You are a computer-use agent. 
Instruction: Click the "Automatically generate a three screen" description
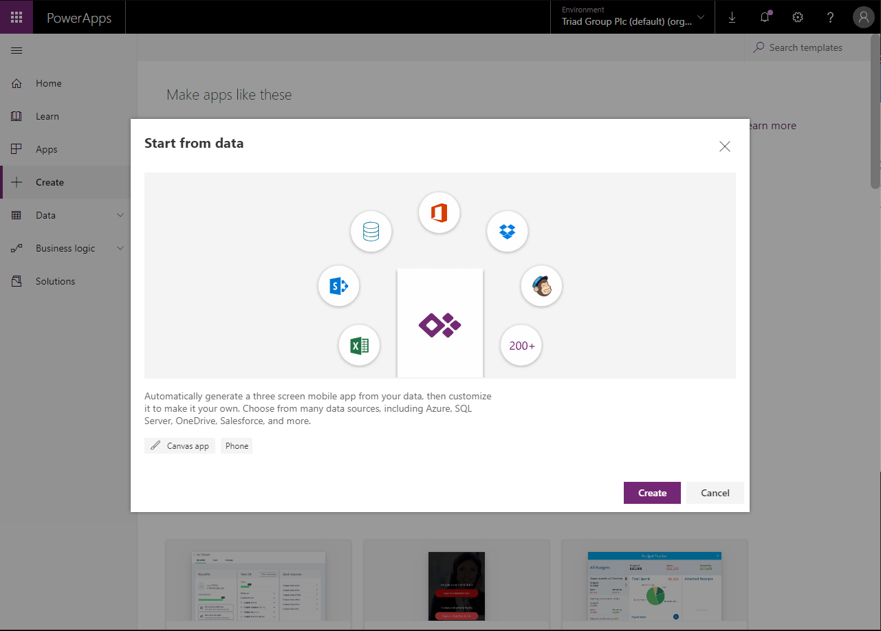click(318, 408)
